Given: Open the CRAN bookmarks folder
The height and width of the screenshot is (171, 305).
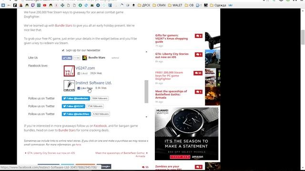Looking at the screenshot, I should point(159,5).
